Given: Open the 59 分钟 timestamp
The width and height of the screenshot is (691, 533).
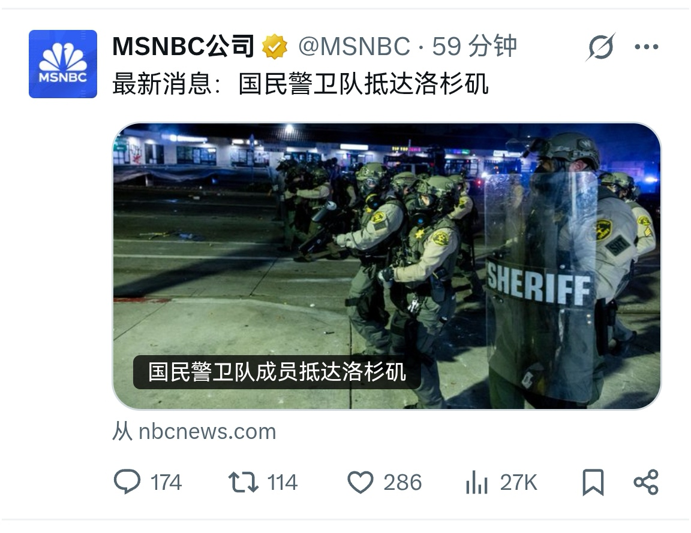Looking at the screenshot, I should click(474, 46).
